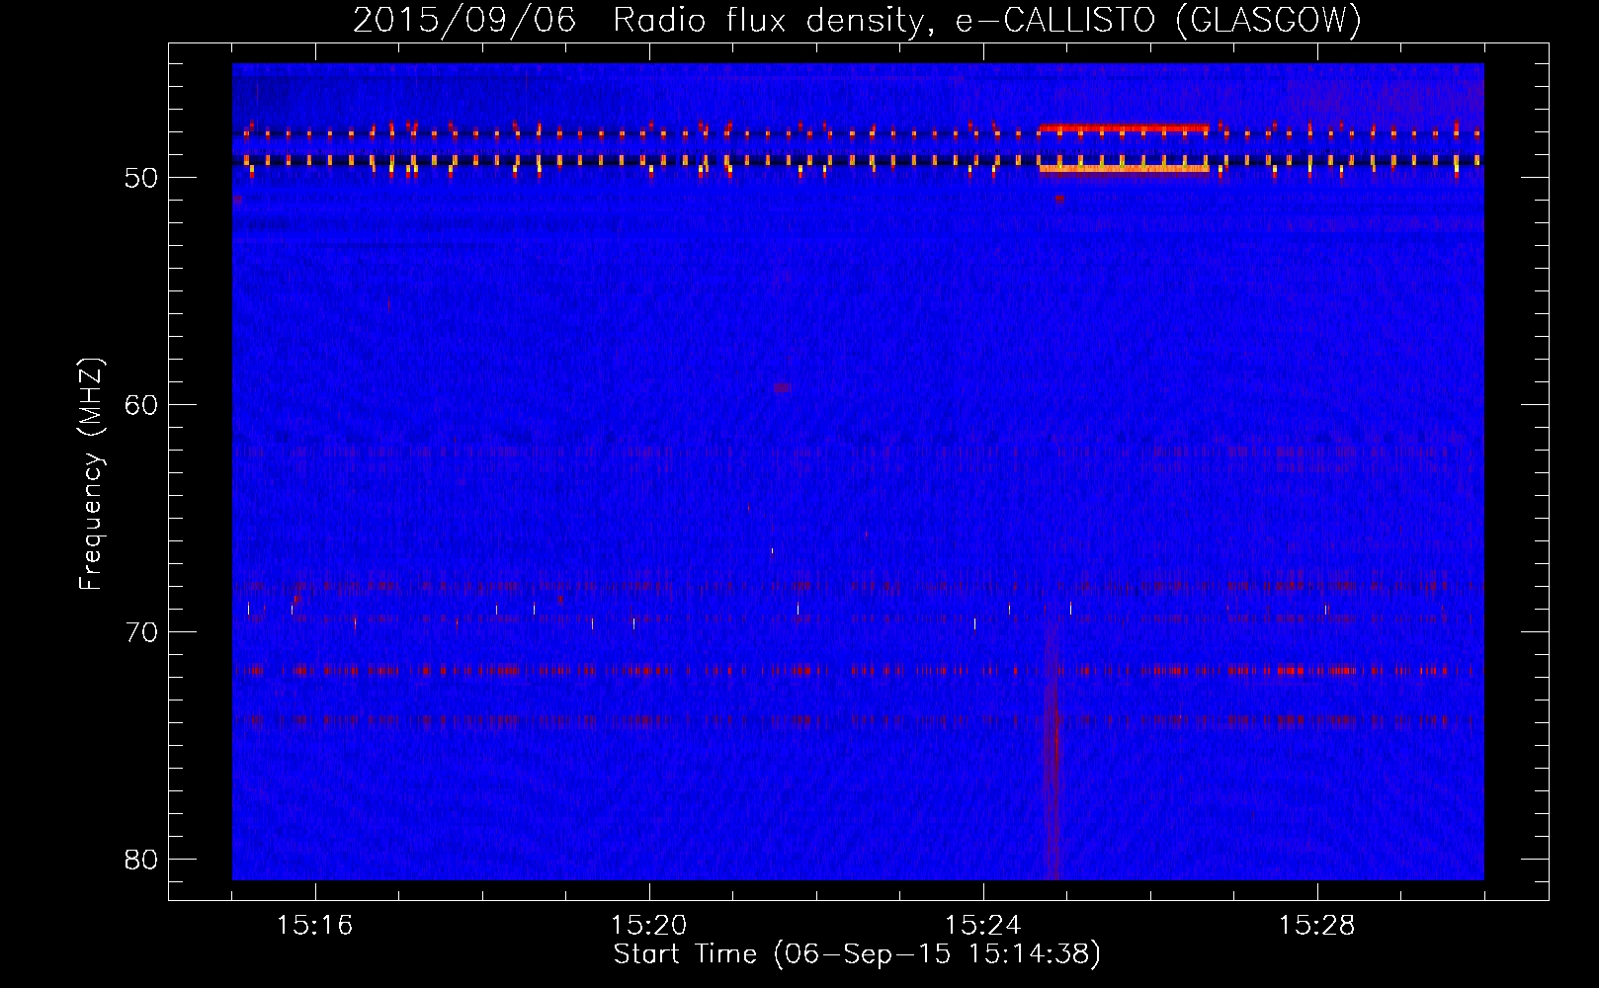1599x988 pixels.
Task: Click the 50 frequency tick label
Action: coord(141,178)
